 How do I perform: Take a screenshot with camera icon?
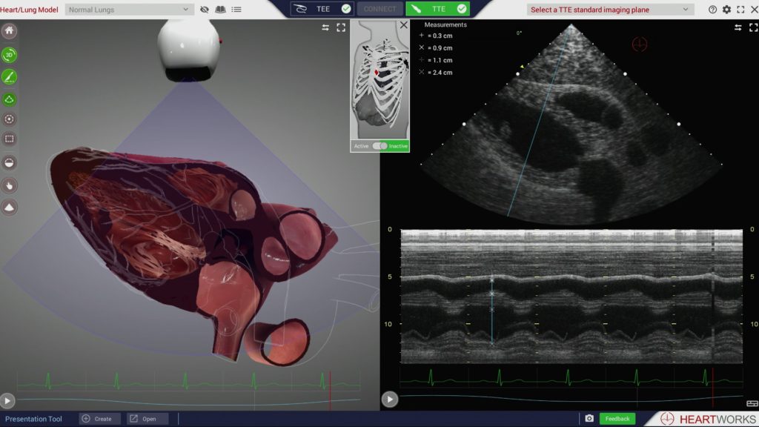coord(589,419)
